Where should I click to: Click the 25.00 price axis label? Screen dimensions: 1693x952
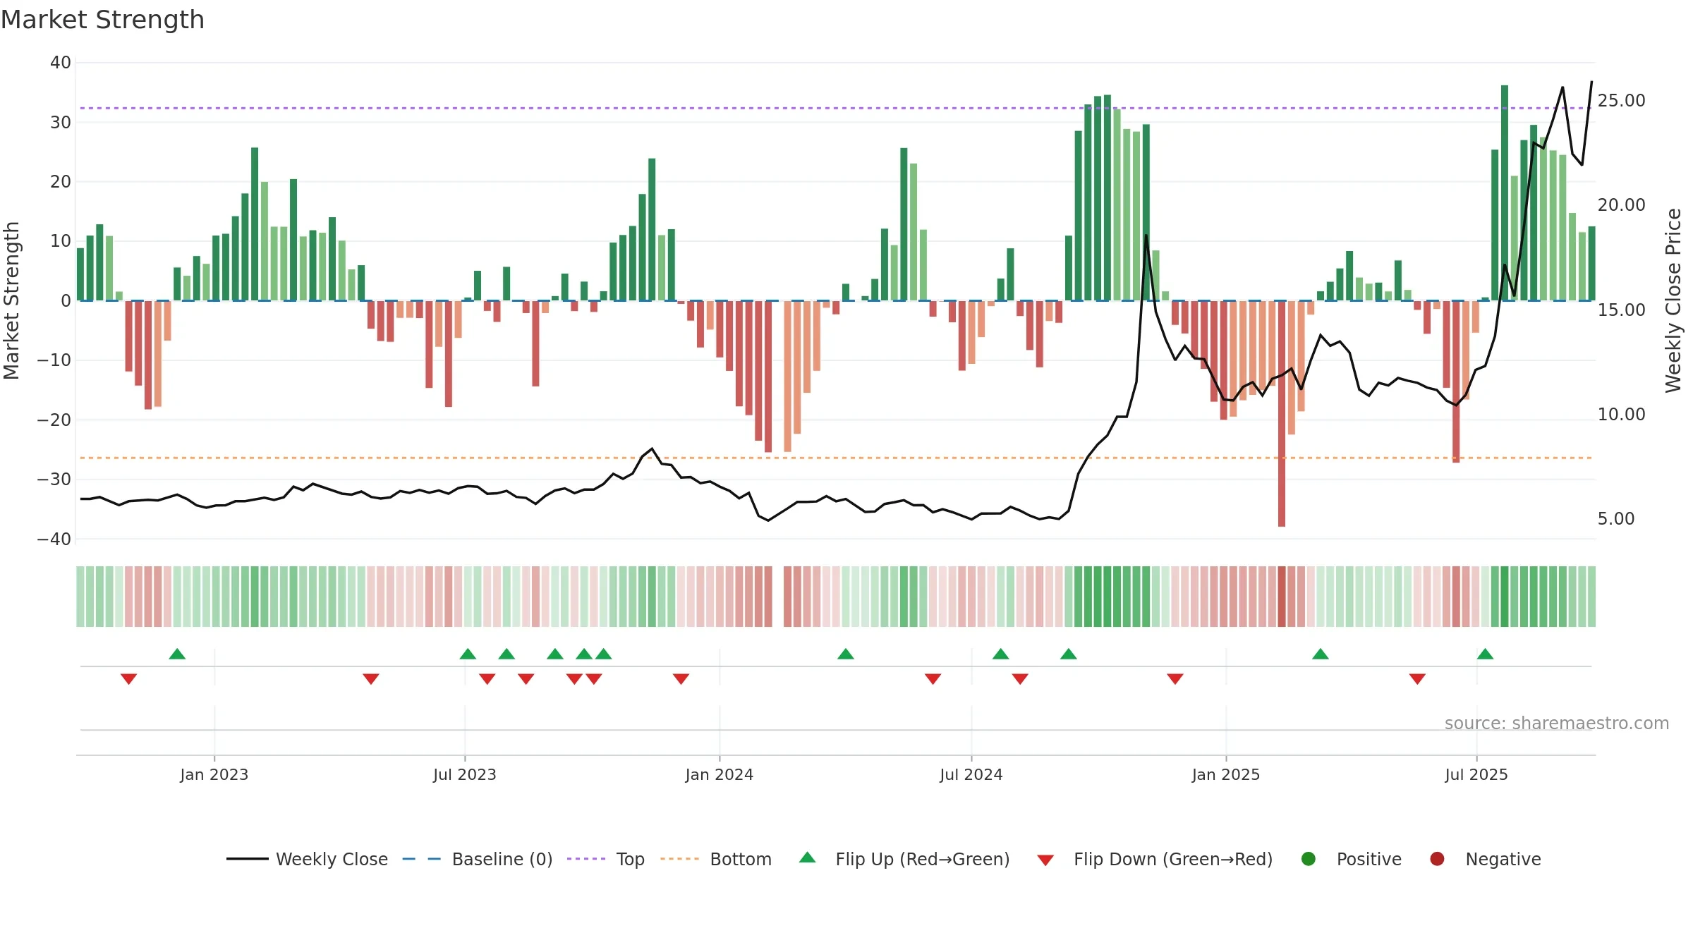[1621, 100]
